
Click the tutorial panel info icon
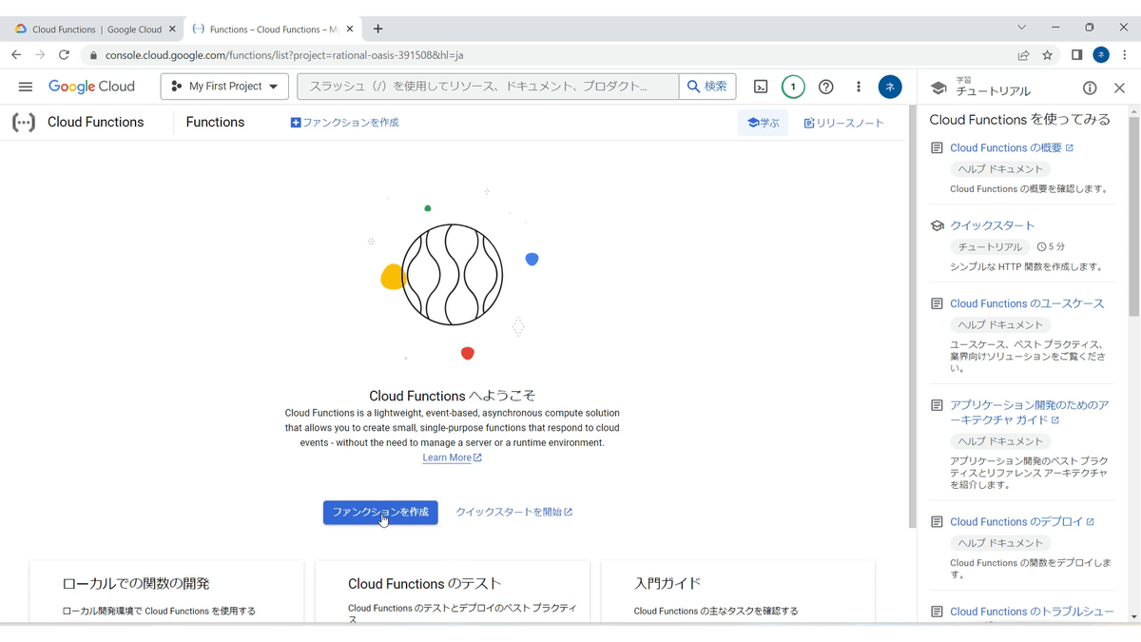1090,88
